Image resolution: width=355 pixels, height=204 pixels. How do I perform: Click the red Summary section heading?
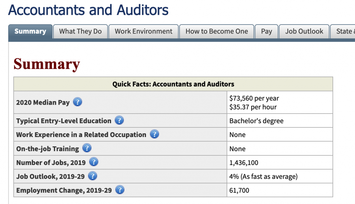tap(47, 64)
